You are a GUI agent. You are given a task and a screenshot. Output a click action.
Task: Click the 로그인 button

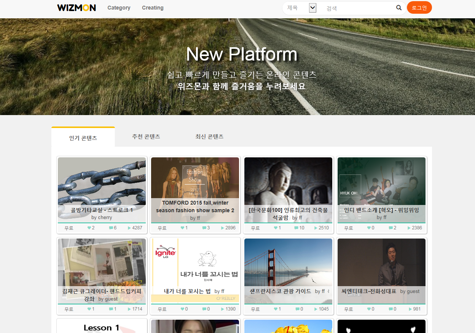tap(419, 8)
